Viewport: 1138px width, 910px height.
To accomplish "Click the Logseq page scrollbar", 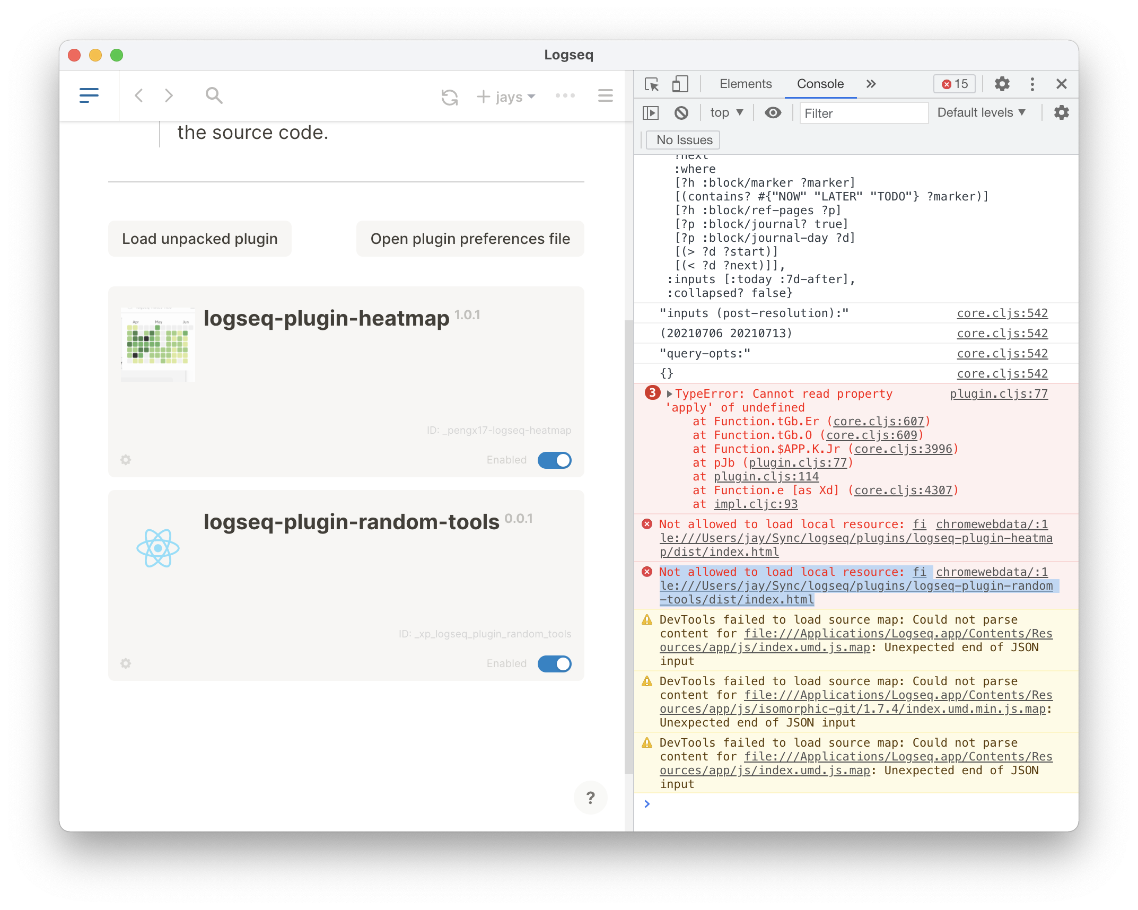I will (x=628, y=546).
